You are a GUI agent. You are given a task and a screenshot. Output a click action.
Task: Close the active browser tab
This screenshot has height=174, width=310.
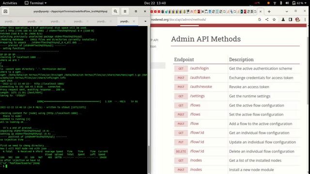click(261, 12)
